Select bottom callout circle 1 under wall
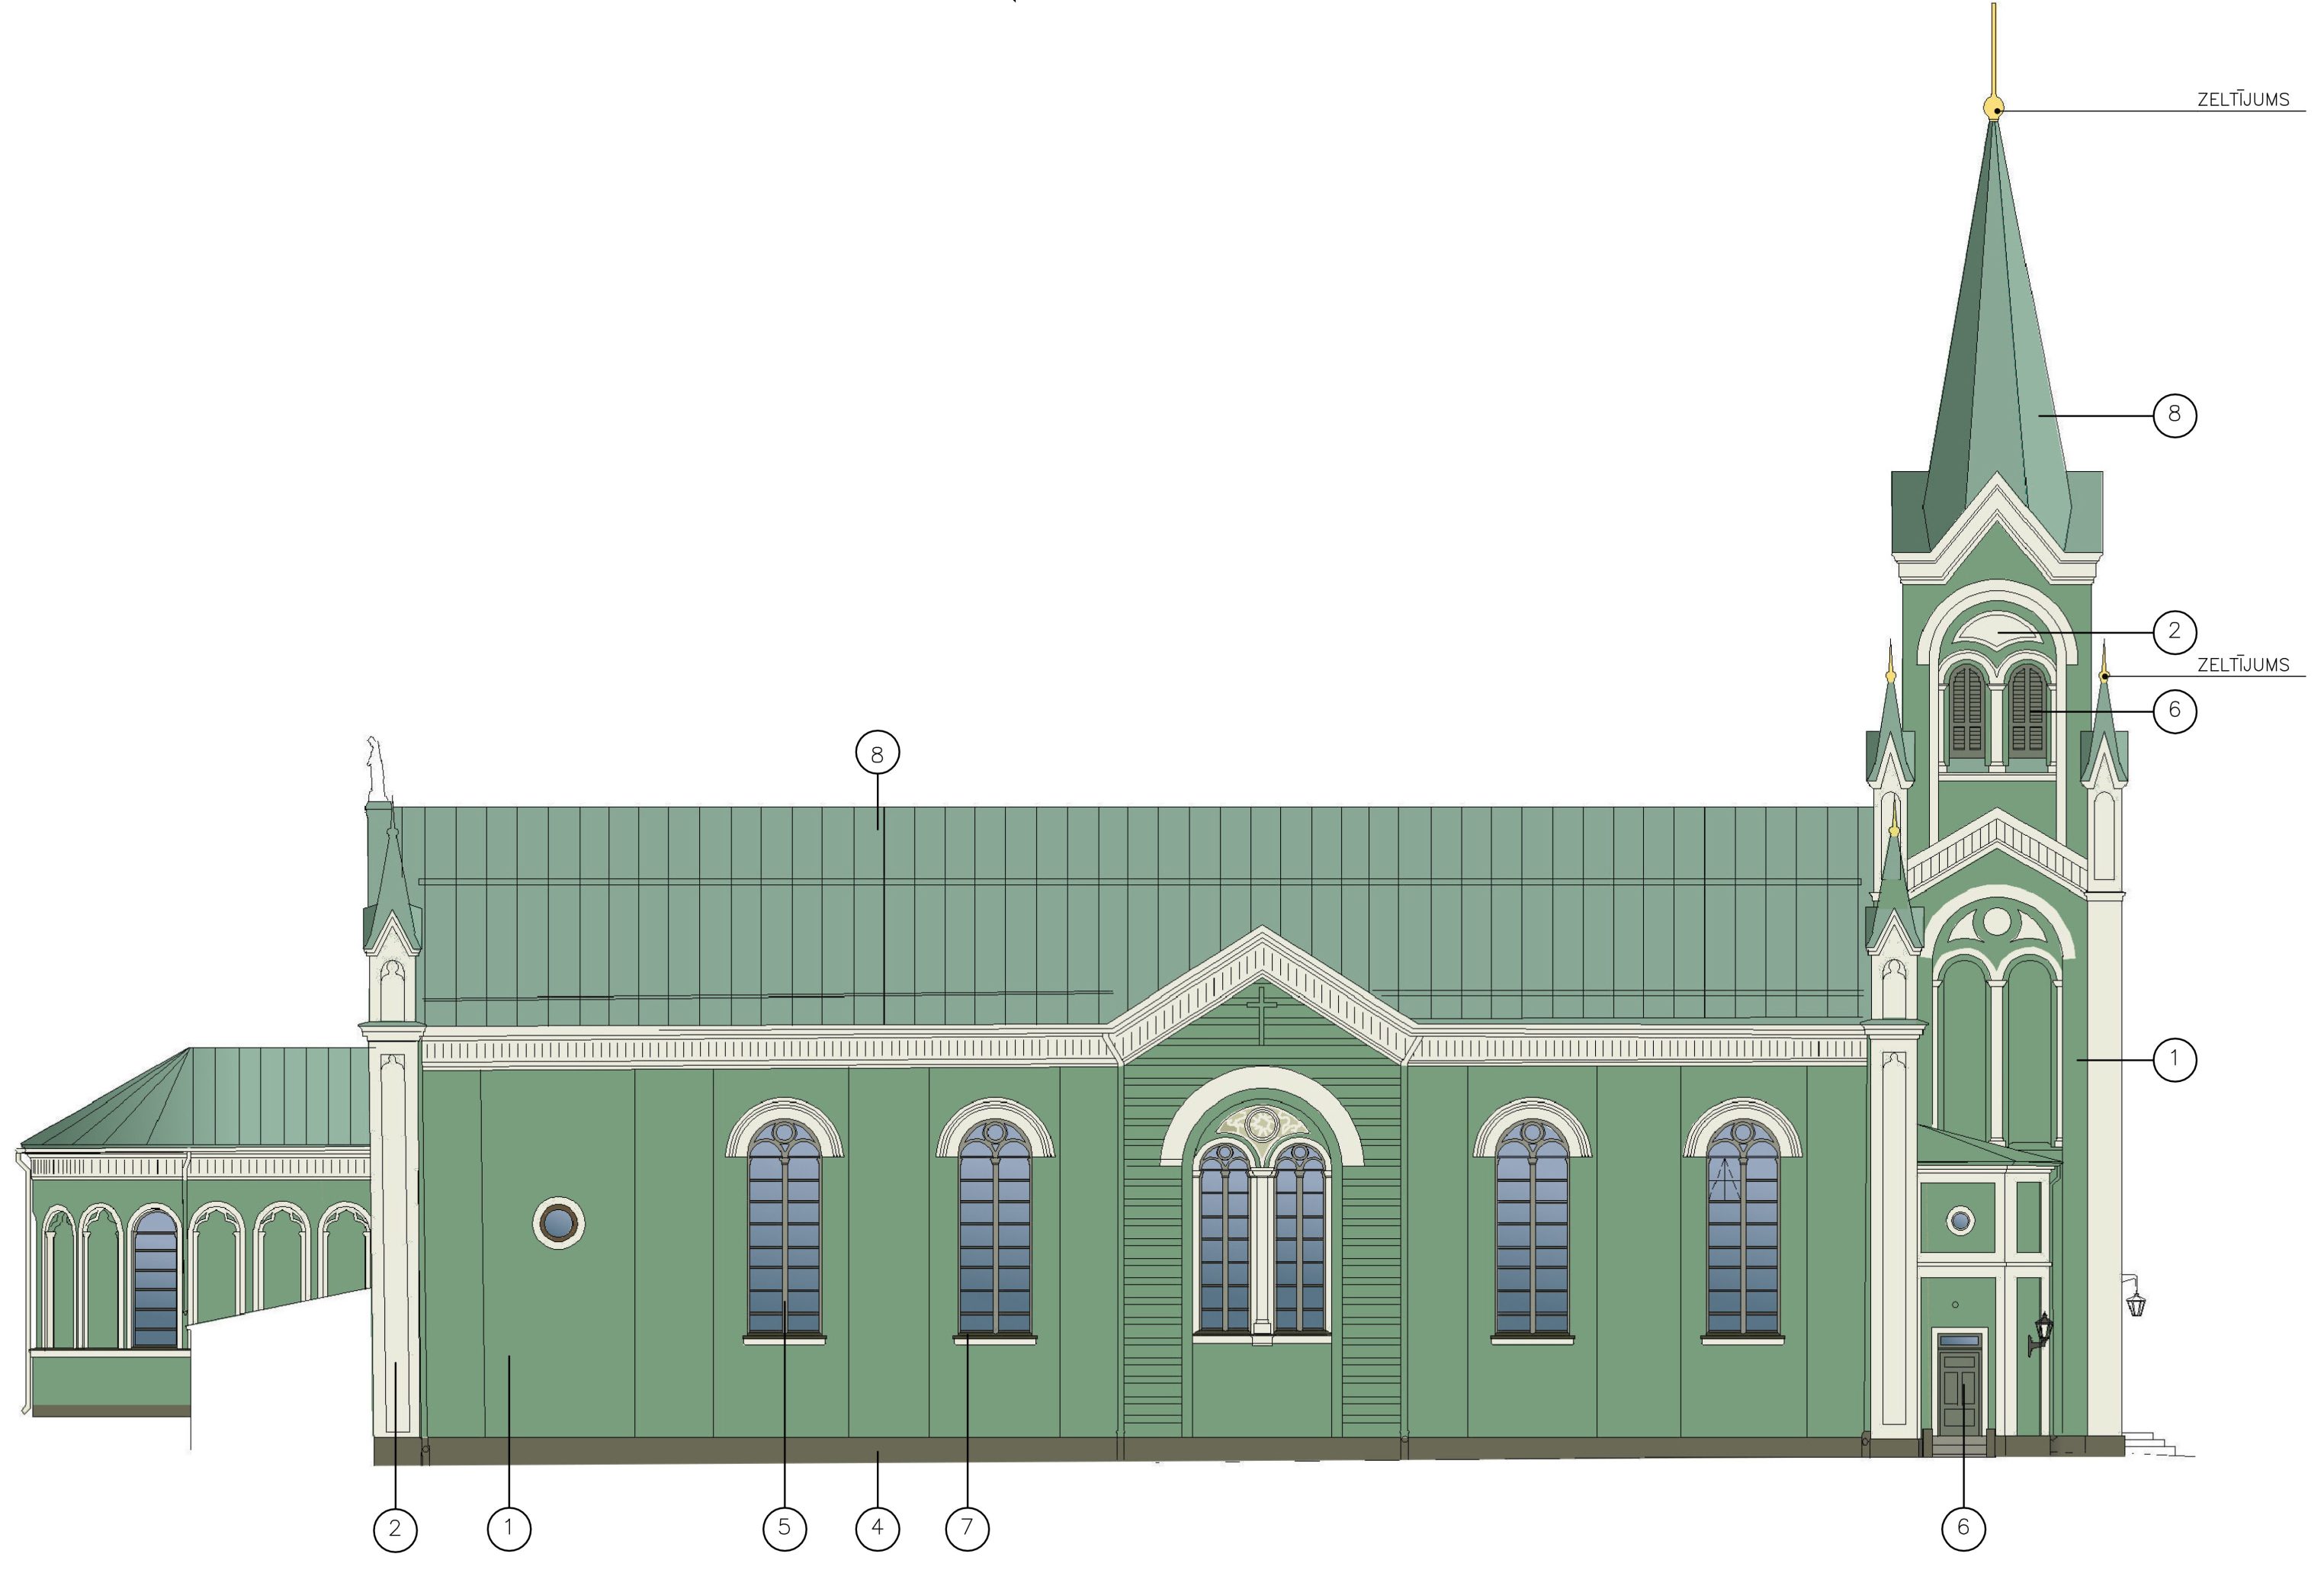 pyautogui.click(x=509, y=1528)
